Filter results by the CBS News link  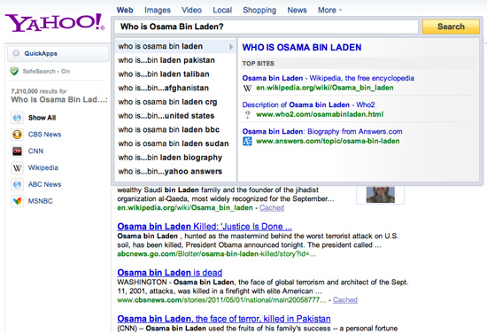(44, 135)
